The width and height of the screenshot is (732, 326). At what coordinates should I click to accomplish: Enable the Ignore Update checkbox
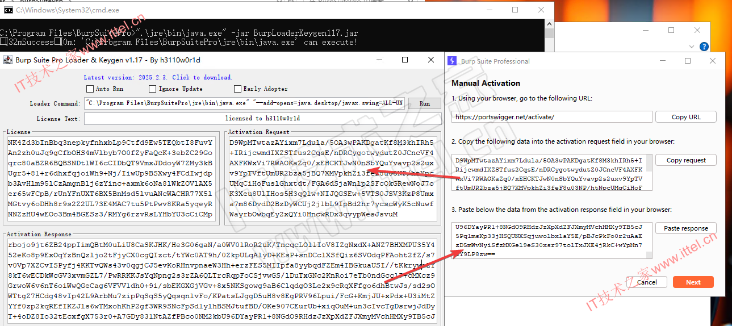click(152, 89)
